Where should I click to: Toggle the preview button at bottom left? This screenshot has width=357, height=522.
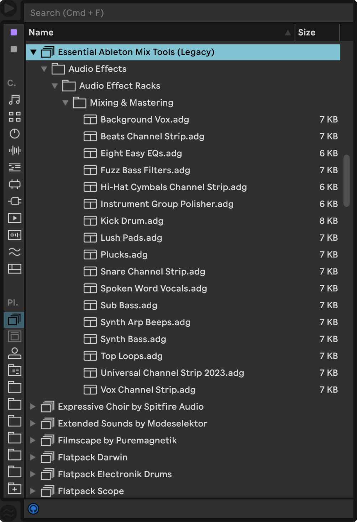[33, 509]
